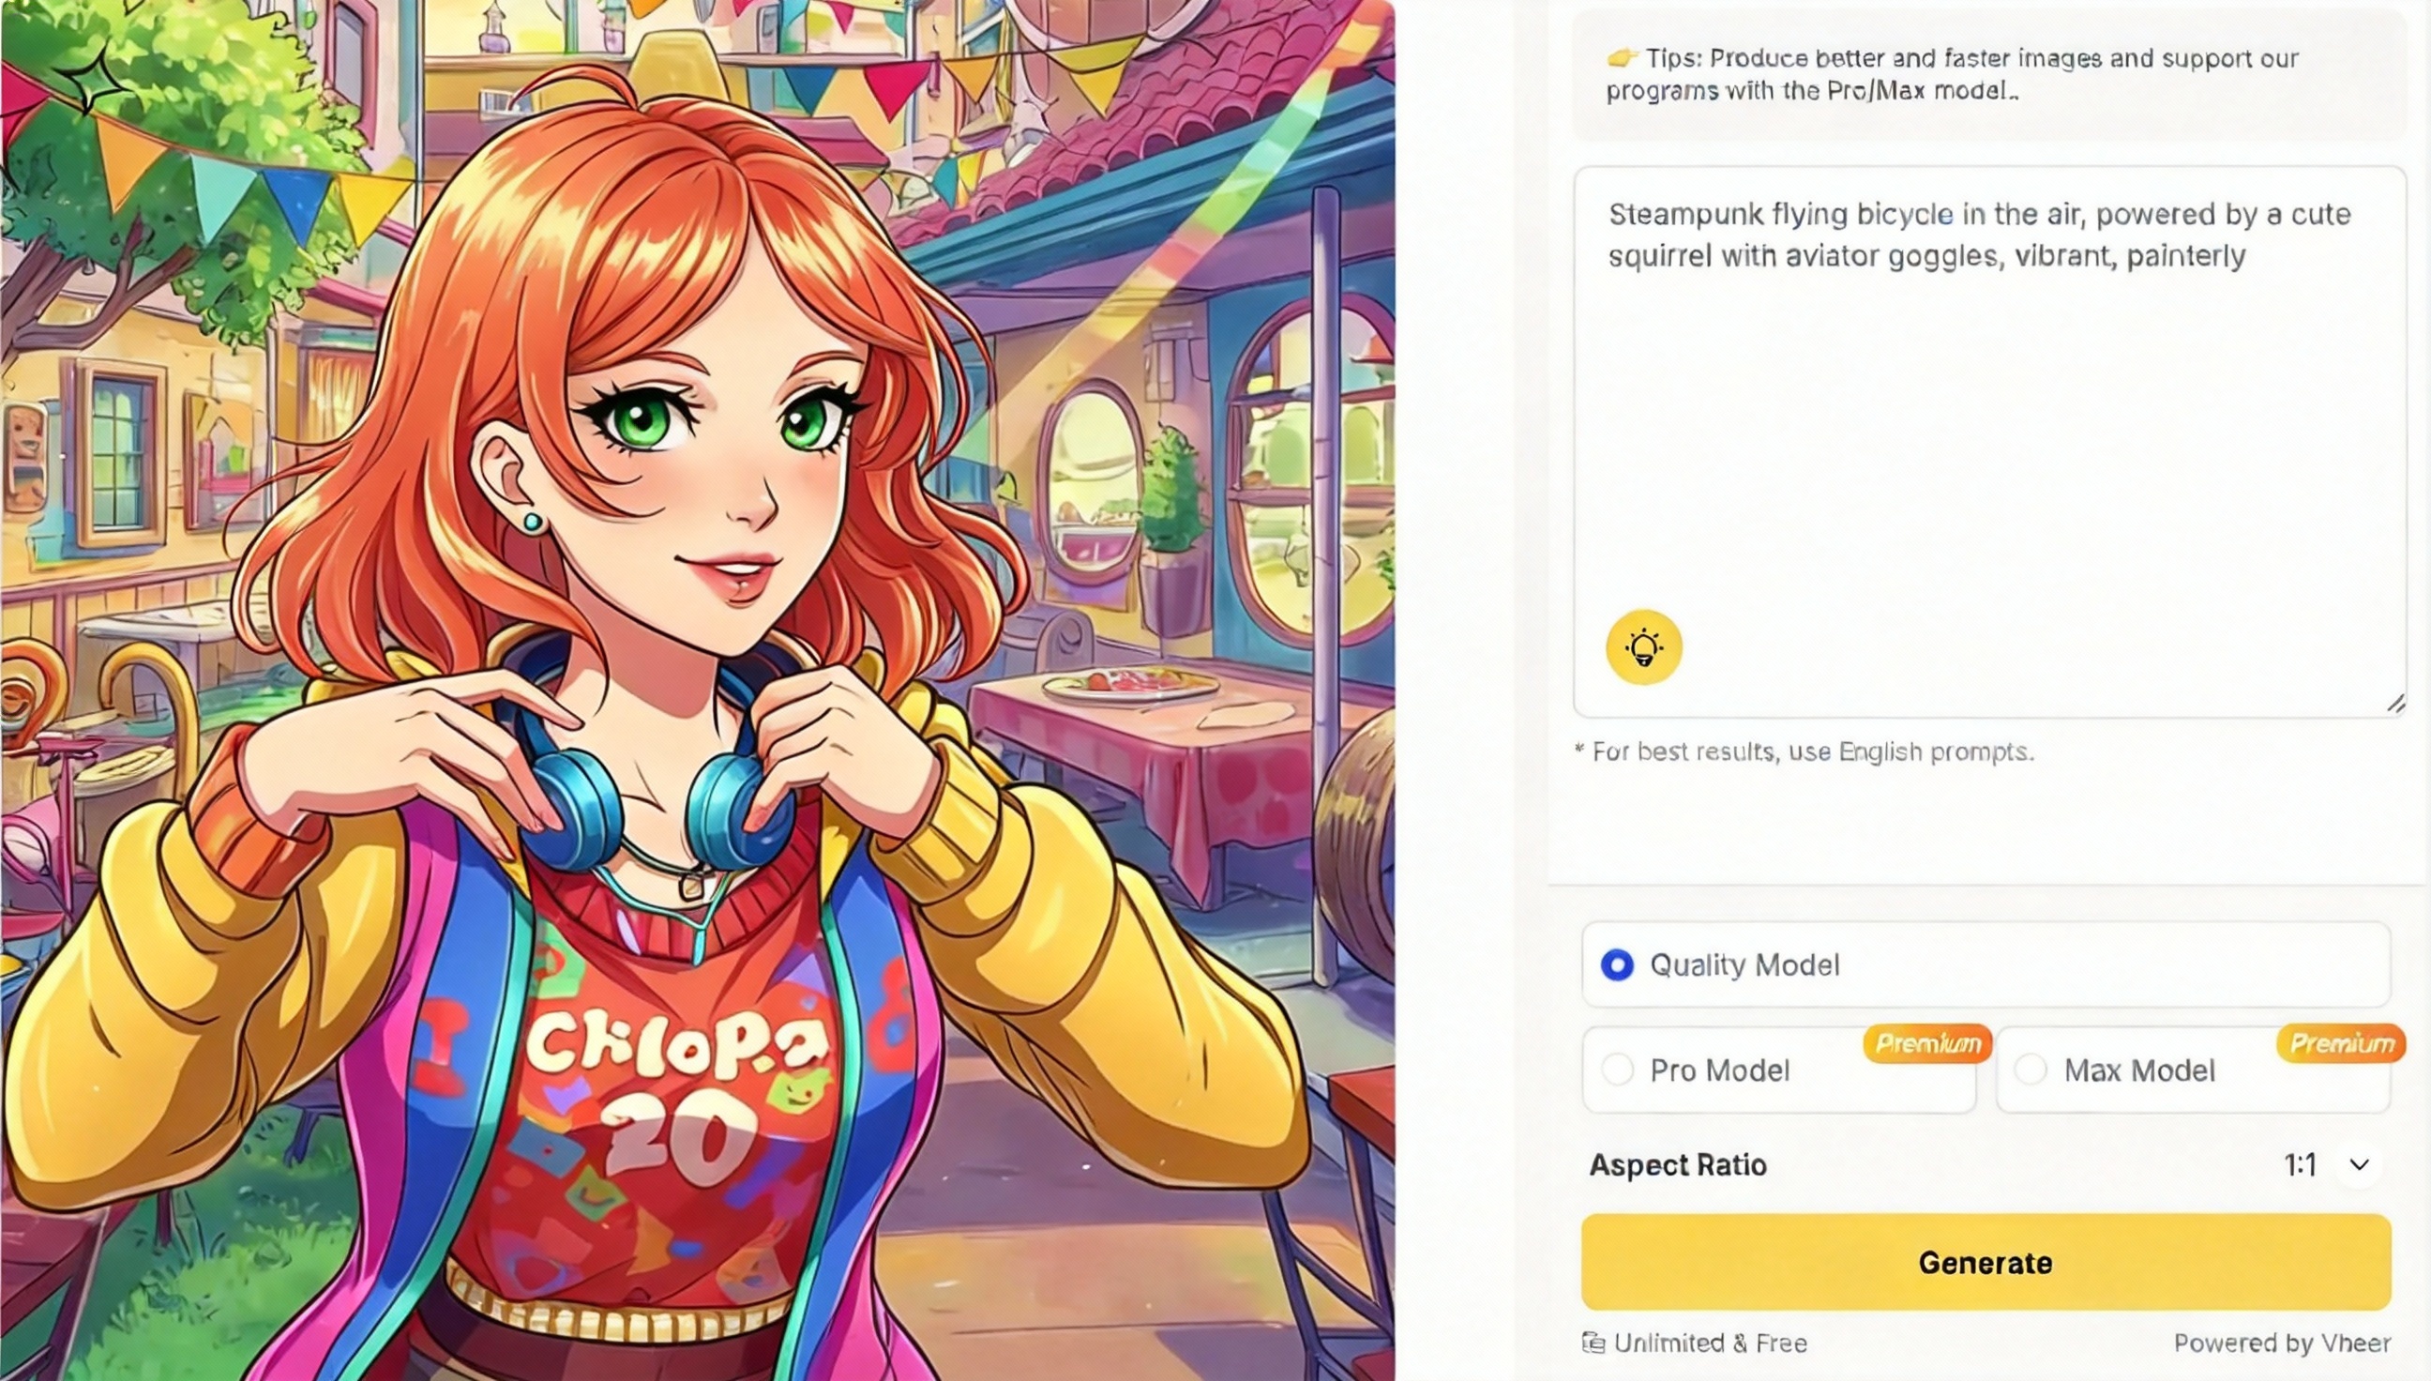Open the 1:1 aspect ratio value
2431x1381 pixels.
(2300, 1164)
